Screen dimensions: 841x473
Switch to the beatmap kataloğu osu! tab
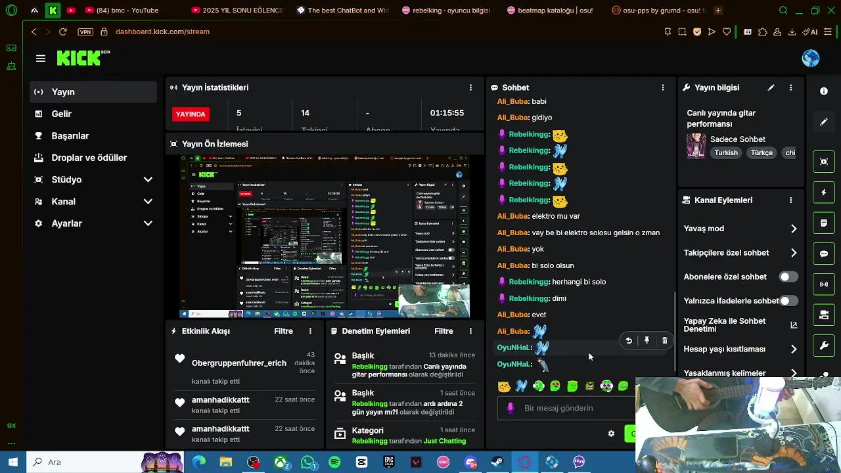point(551,11)
